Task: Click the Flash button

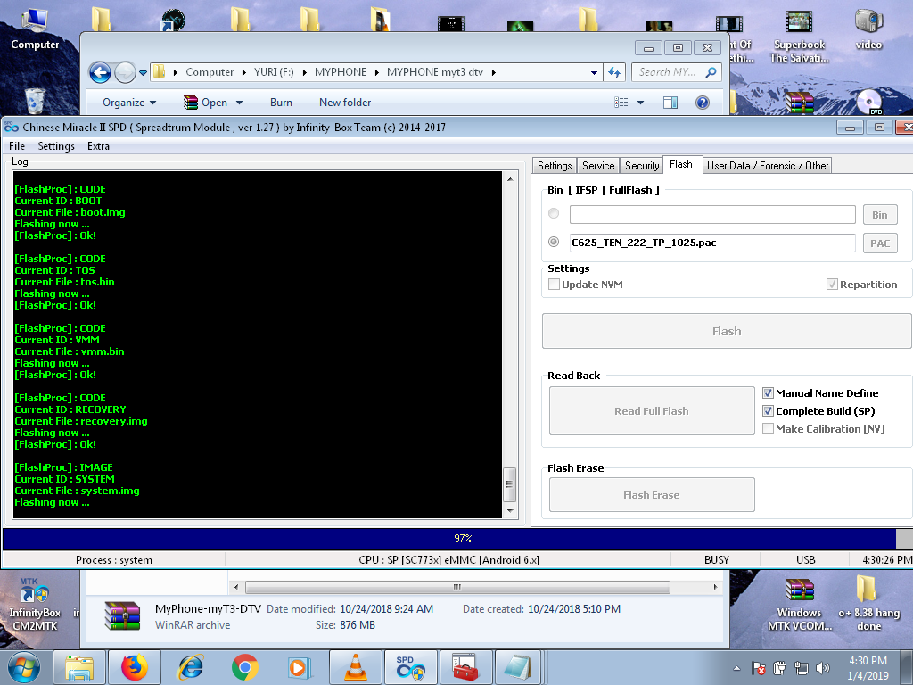Action: point(727,331)
